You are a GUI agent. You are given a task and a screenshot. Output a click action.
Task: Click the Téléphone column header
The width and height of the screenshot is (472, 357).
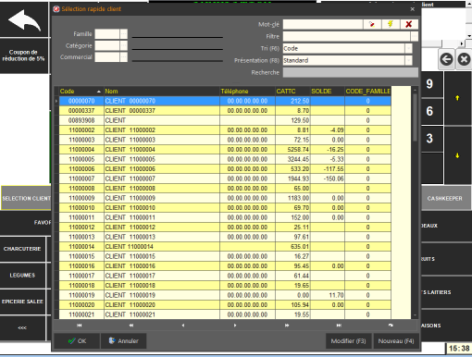pos(247,92)
